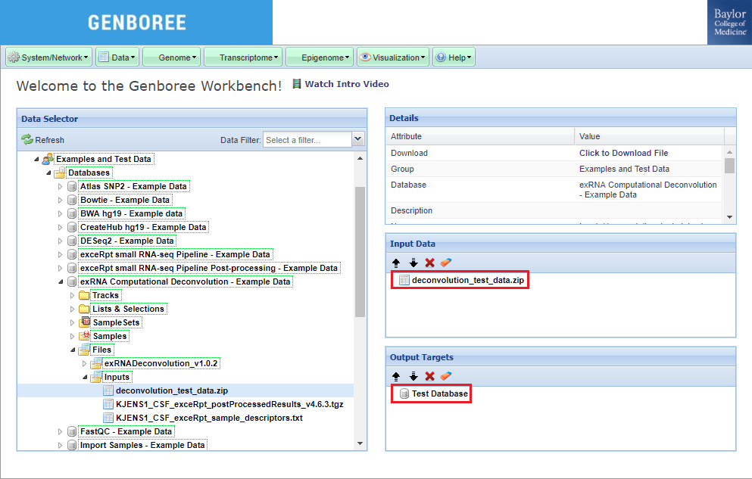Click the Click to Download File link
This screenshot has width=752, height=479.
[623, 153]
